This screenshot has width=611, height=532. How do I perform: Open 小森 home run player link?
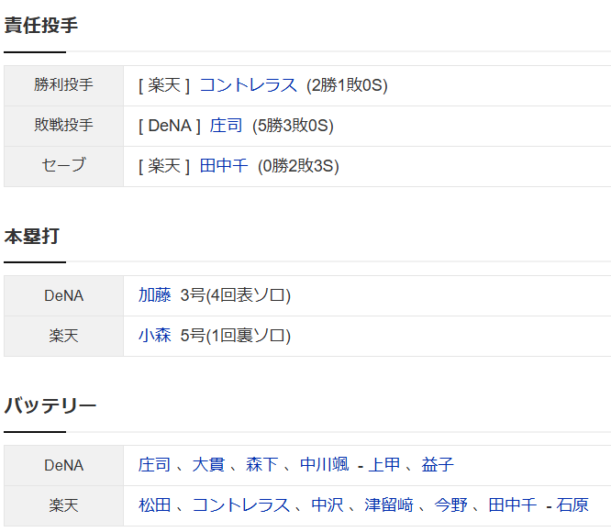tap(155, 336)
